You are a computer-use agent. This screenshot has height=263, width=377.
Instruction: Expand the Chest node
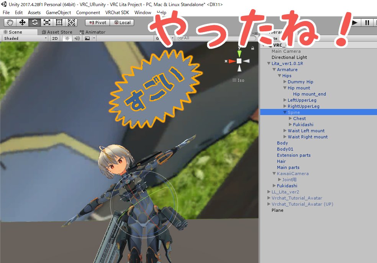290,118
